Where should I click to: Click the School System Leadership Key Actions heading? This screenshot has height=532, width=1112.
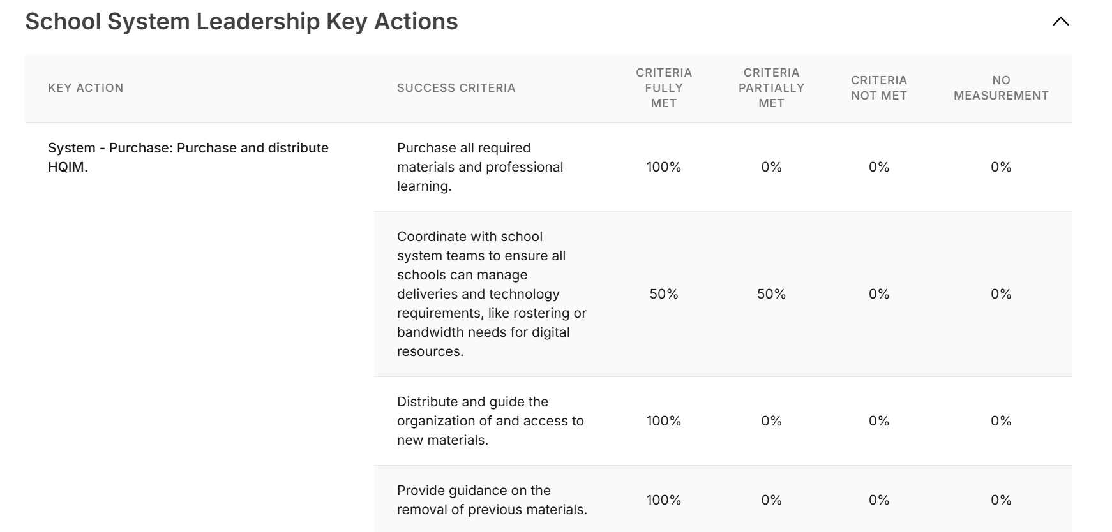tap(241, 22)
